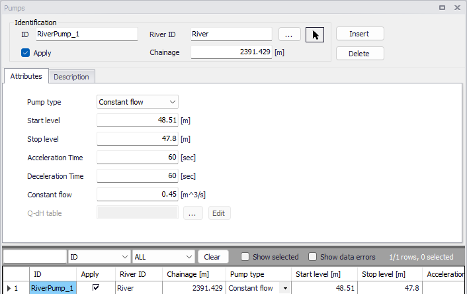Screen dimensions: 467x294
Task: Click browse button next to Q-dH table
Action: click(x=193, y=213)
